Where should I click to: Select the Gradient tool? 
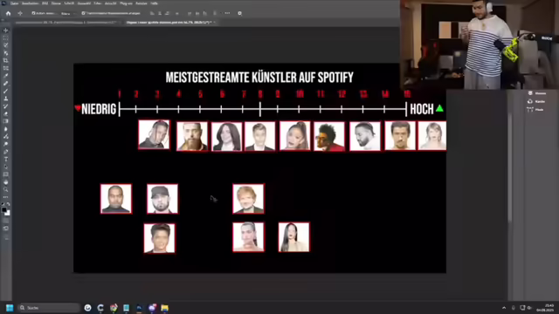[x=6, y=121]
